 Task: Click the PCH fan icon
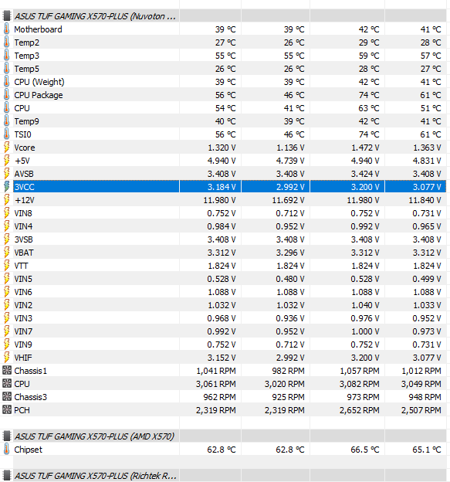[7, 410]
